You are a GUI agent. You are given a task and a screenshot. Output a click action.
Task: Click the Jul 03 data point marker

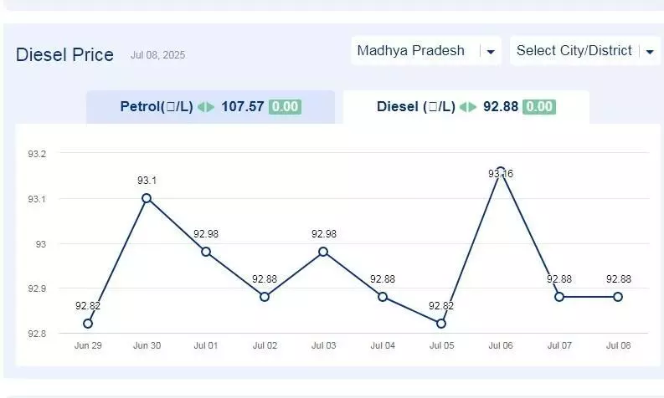[323, 252]
